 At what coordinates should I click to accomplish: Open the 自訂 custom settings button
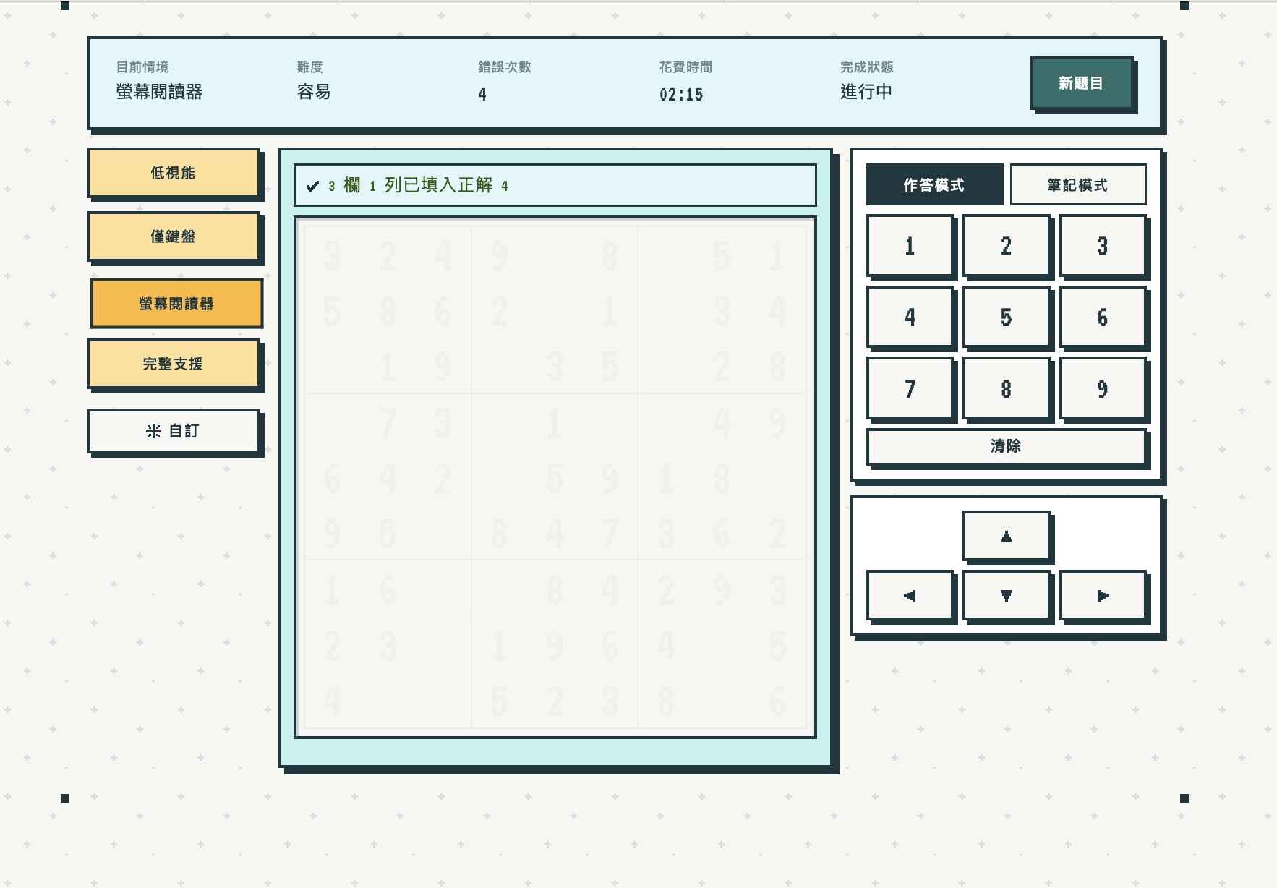tap(173, 431)
